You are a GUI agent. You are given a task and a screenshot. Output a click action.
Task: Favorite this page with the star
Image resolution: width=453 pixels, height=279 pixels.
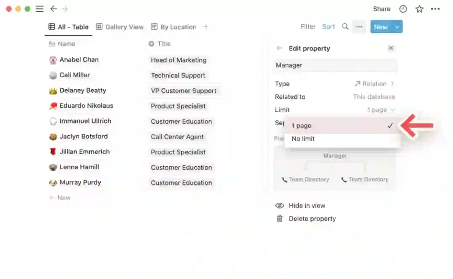point(419,9)
